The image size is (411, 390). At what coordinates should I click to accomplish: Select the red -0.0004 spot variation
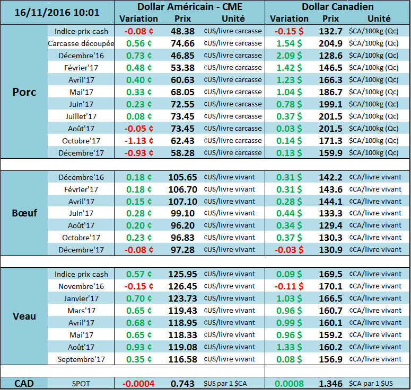point(138,383)
